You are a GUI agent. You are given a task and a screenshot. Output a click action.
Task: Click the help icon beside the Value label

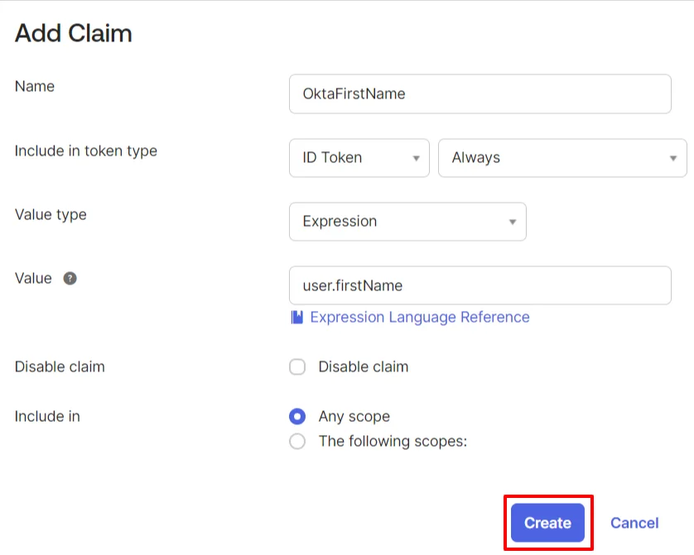tap(70, 278)
